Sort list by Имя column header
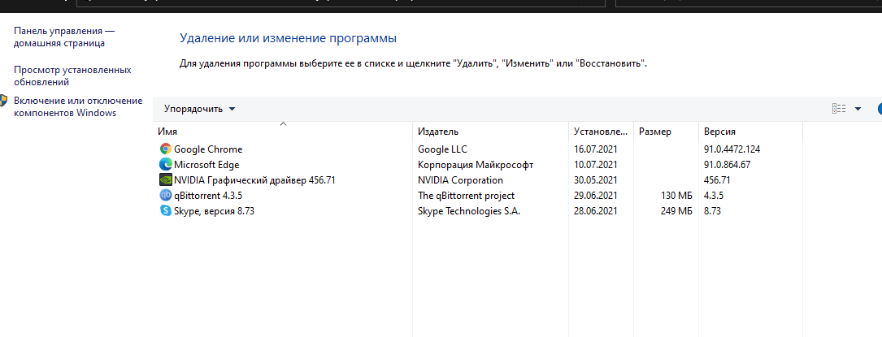This screenshot has width=882, height=337. point(284,132)
